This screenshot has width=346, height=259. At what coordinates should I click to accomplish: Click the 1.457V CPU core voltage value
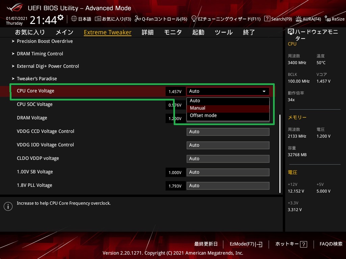point(175,92)
